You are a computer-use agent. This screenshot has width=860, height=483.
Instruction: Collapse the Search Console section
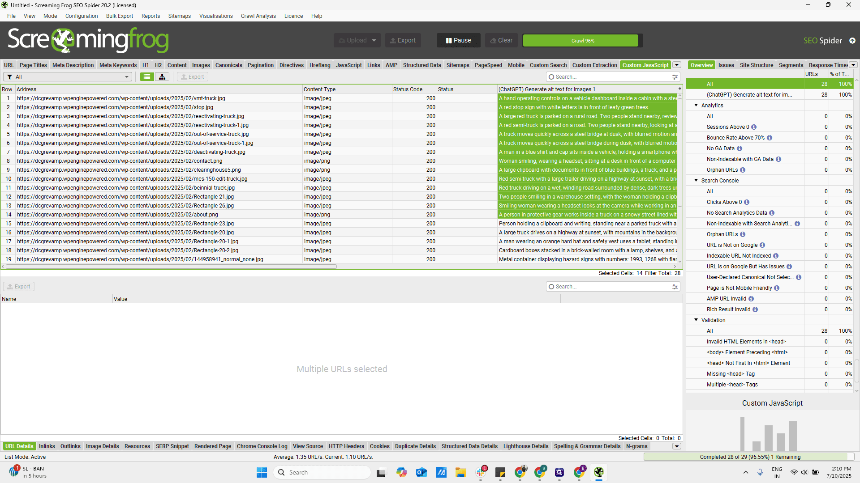696,181
